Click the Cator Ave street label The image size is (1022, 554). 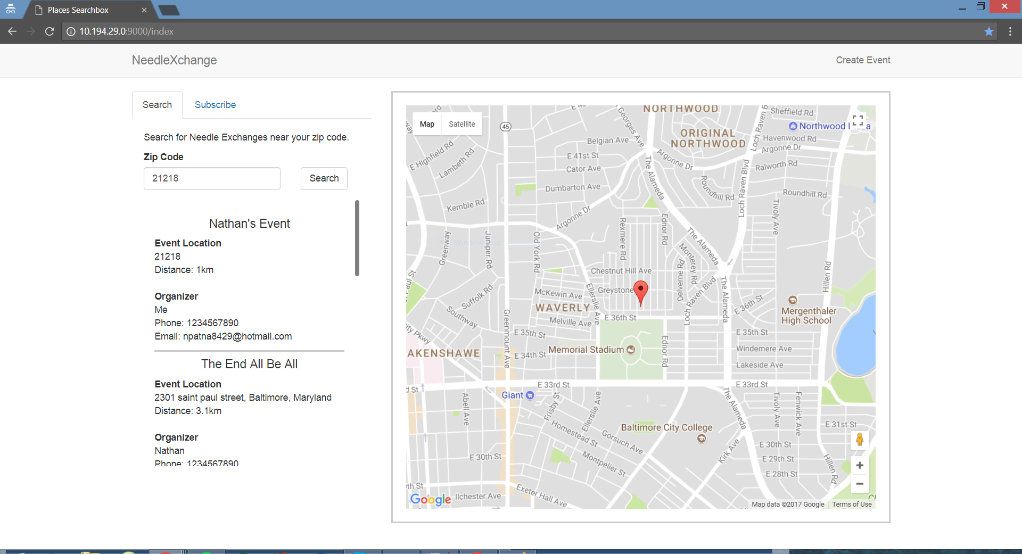pos(583,169)
